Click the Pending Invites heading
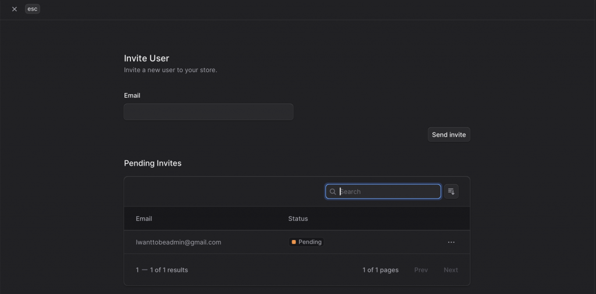 click(x=152, y=163)
